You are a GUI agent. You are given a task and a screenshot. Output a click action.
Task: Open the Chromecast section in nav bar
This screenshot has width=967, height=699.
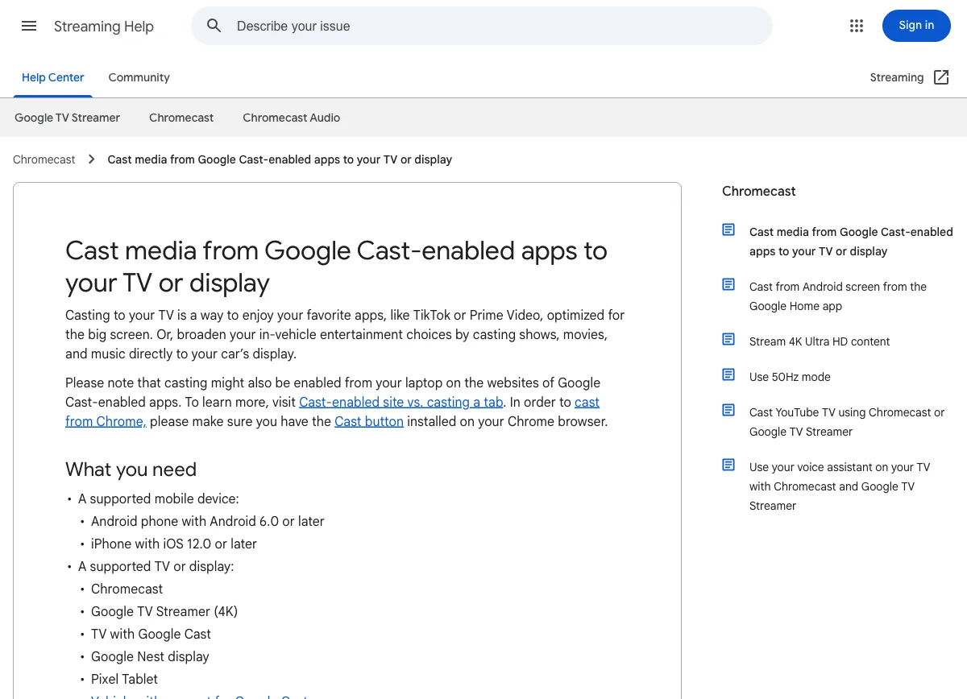tap(181, 118)
